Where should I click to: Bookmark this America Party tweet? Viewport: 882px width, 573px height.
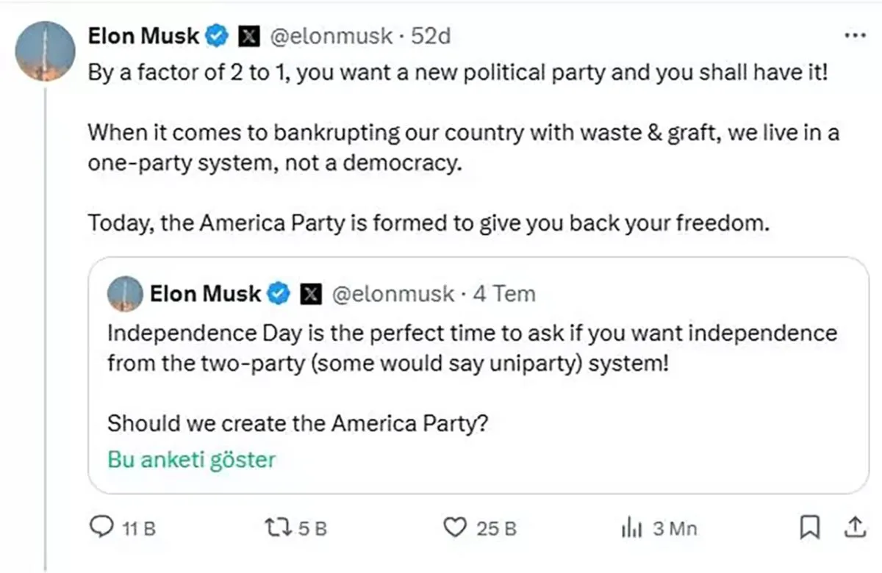(x=810, y=527)
